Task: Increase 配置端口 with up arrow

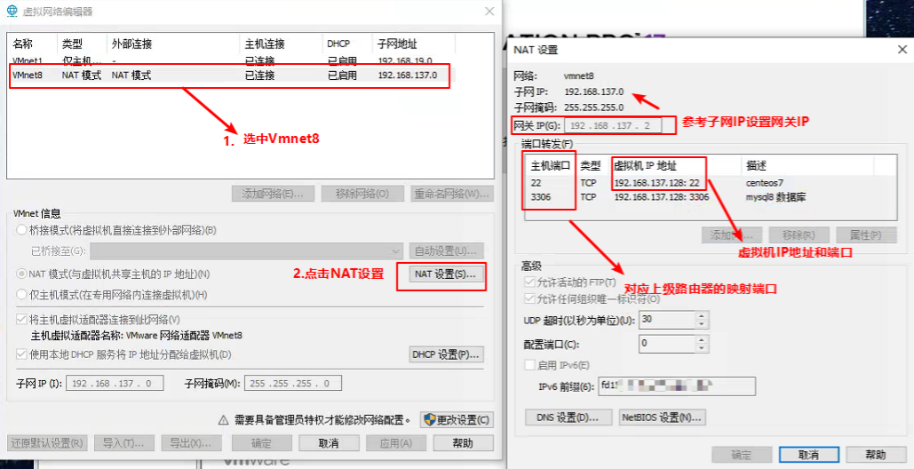Action: click(x=701, y=339)
